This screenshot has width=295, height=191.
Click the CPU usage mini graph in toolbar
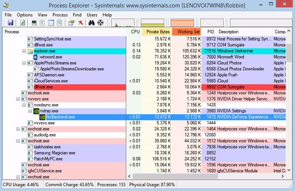pos(123,23)
